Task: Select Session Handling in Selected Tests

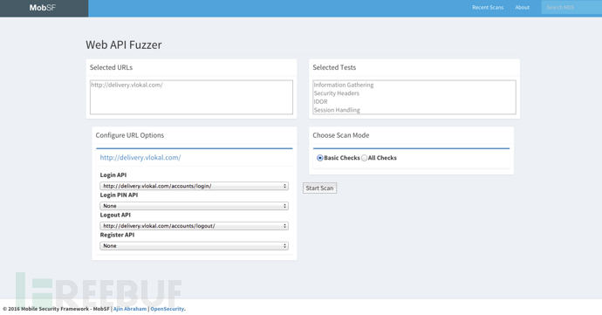Action: coord(337,110)
